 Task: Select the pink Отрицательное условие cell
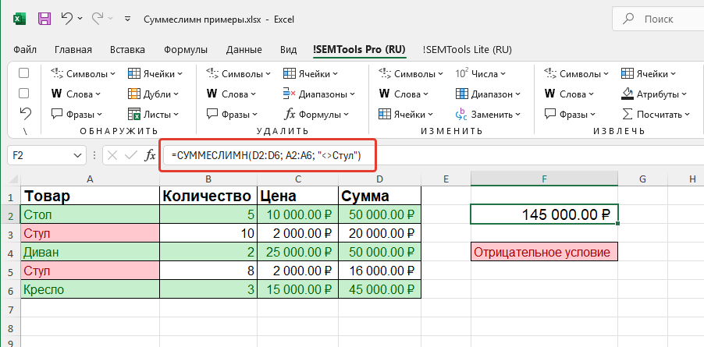coord(544,252)
